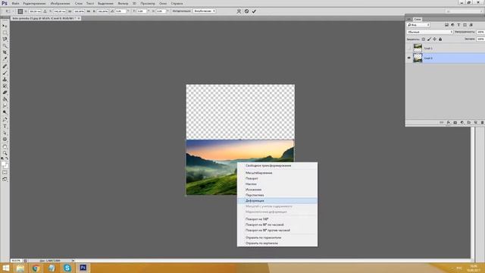Open the layer fill dropdown
The height and width of the screenshot is (273, 485).
pos(480,39)
